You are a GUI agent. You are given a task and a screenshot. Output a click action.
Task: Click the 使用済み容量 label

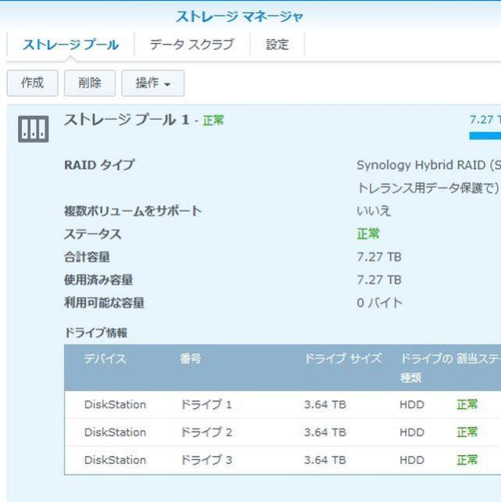(98, 280)
